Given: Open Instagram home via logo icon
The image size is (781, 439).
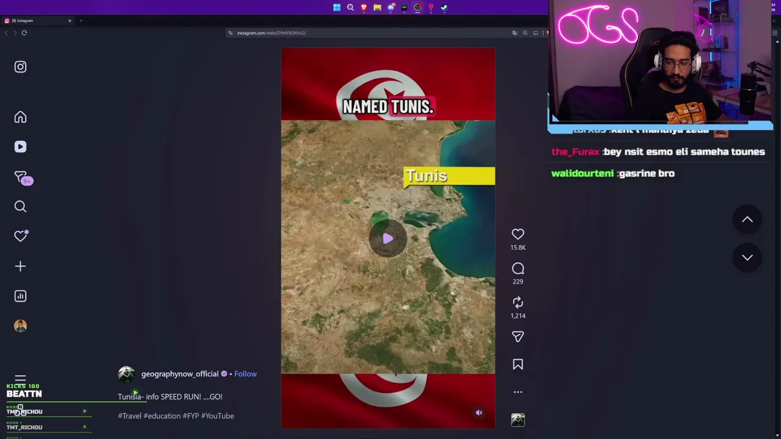Looking at the screenshot, I should pyautogui.click(x=20, y=66).
